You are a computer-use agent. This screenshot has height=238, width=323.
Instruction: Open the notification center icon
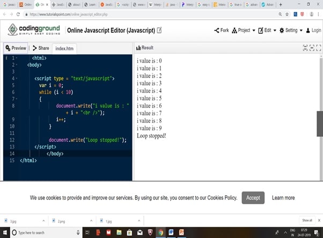(x=316, y=233)
